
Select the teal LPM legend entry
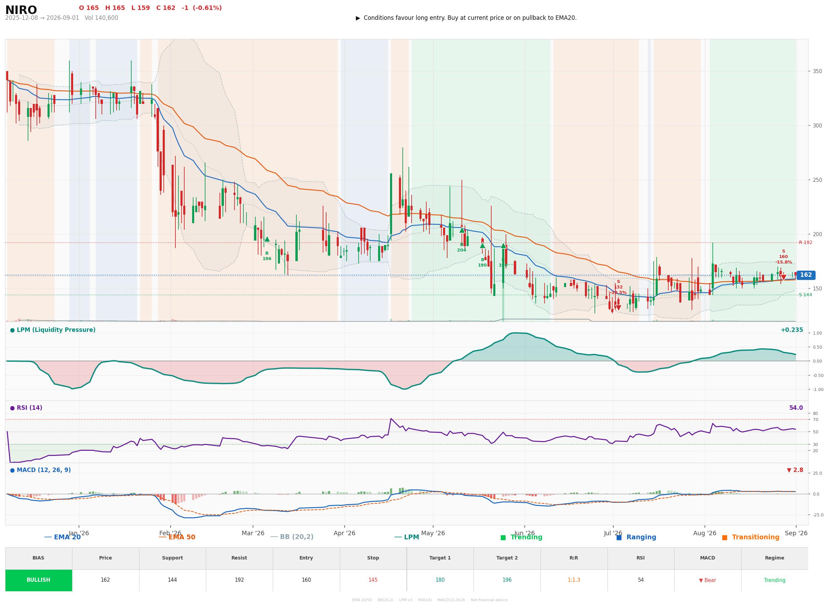[407, 537]
